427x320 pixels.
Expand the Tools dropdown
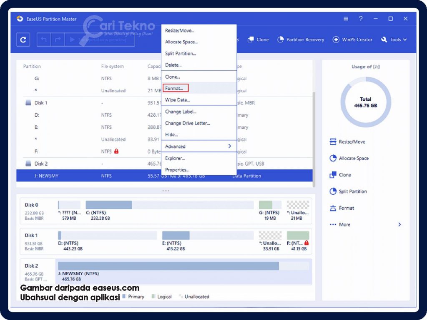coord(393,40)
